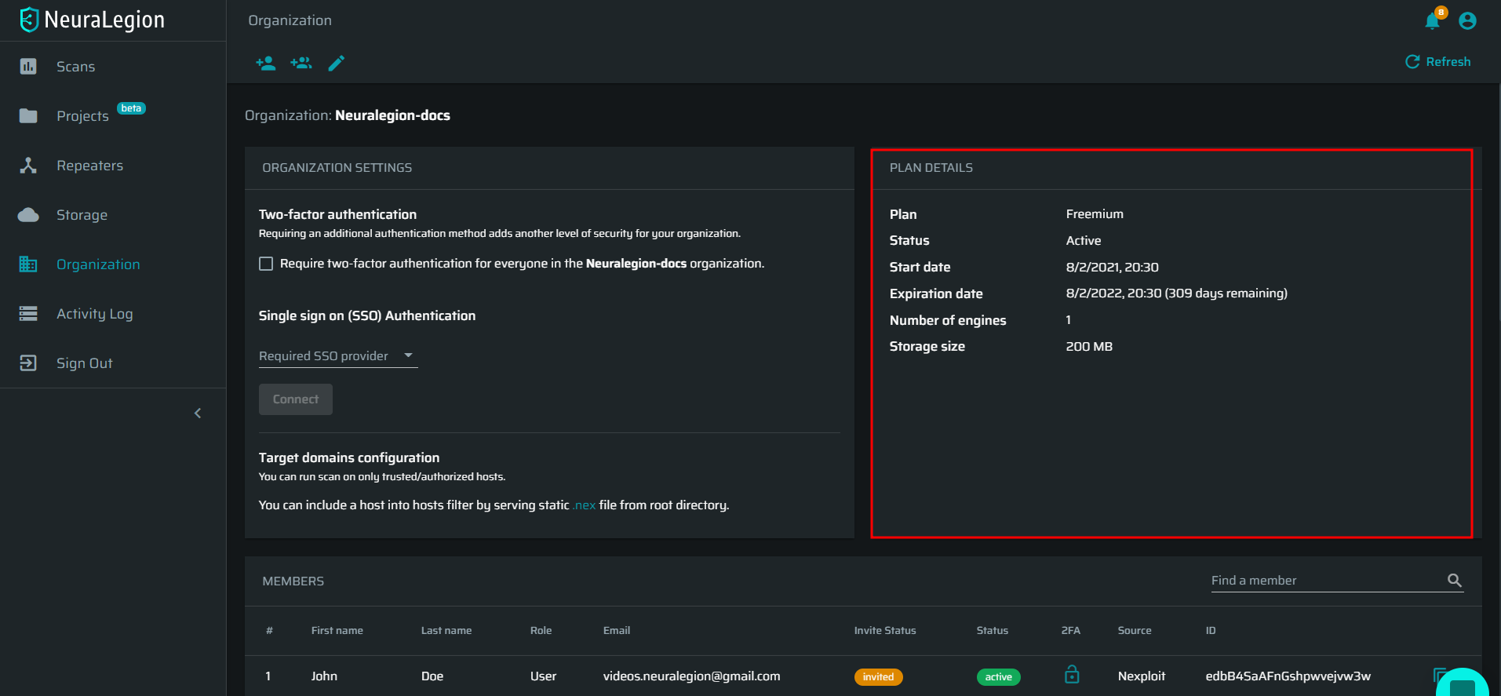
Task: Open the Scans chart icon in sidebar
Action: pos(28,67)
